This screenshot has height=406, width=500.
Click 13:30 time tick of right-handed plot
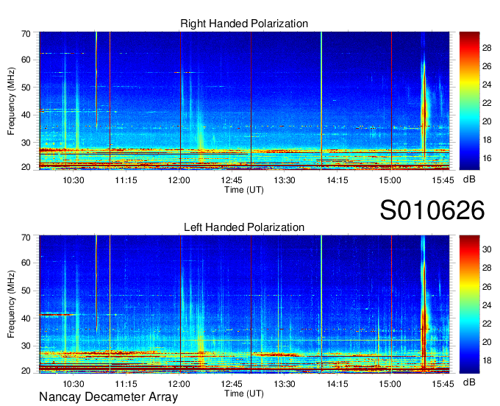pyautogui.click(x=285, y=180)
